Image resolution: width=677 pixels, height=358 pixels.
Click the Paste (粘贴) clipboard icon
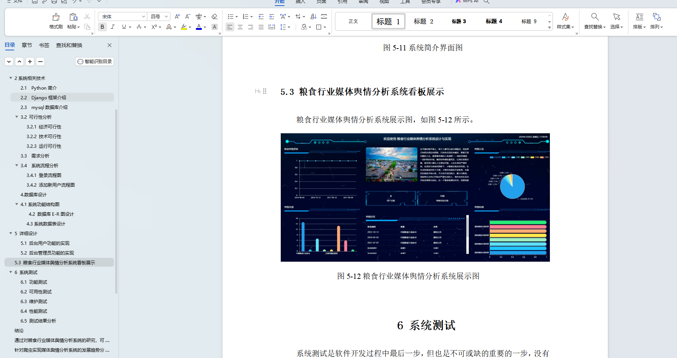(x=73, y=17)
